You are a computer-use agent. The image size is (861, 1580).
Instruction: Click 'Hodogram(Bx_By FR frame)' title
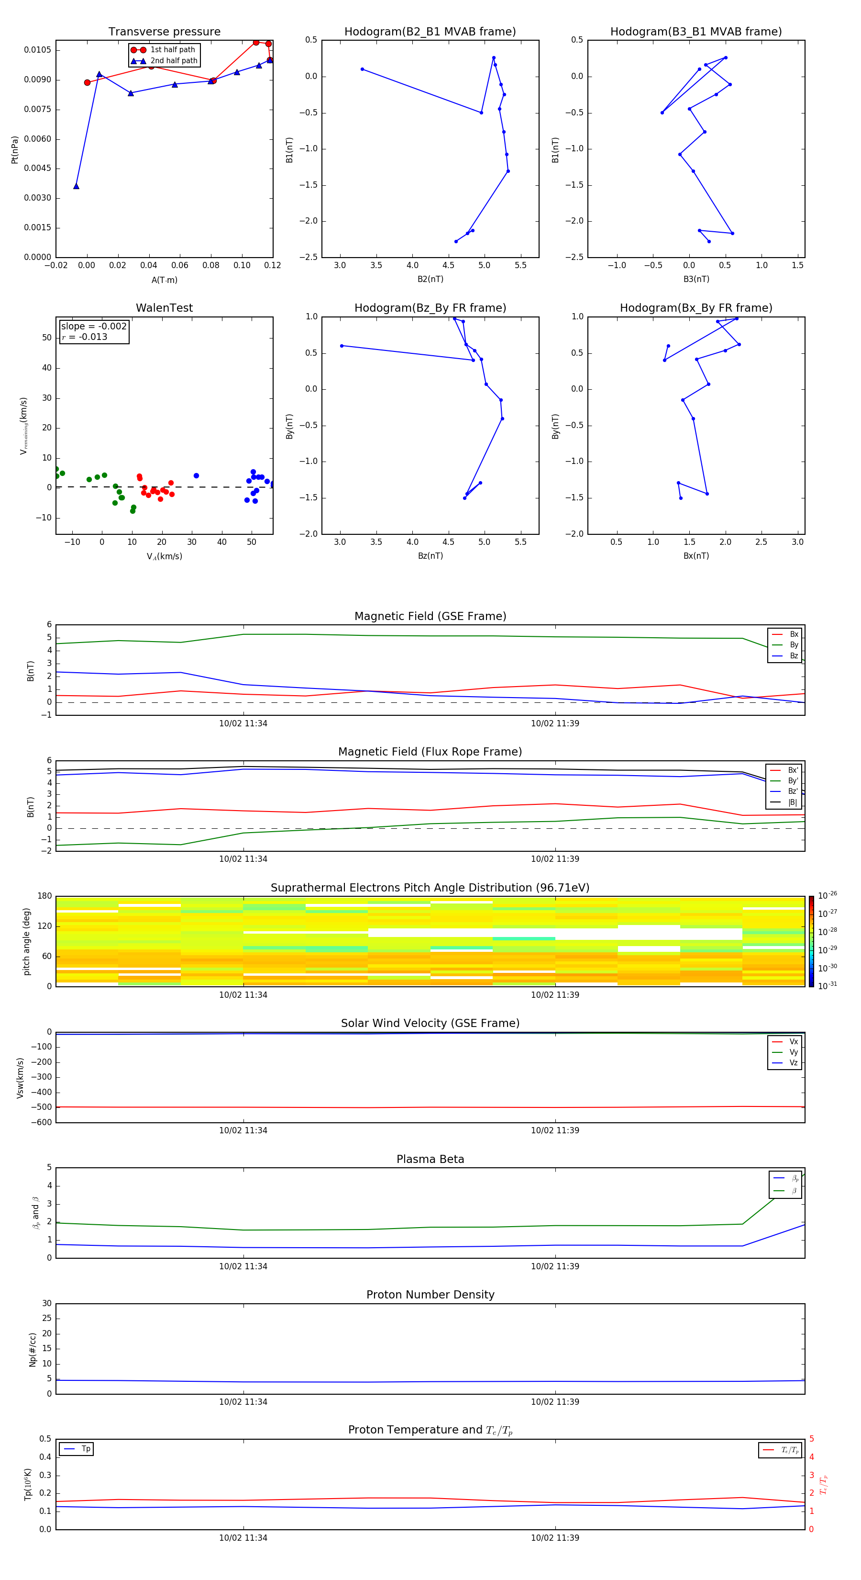tap(696, 308)
